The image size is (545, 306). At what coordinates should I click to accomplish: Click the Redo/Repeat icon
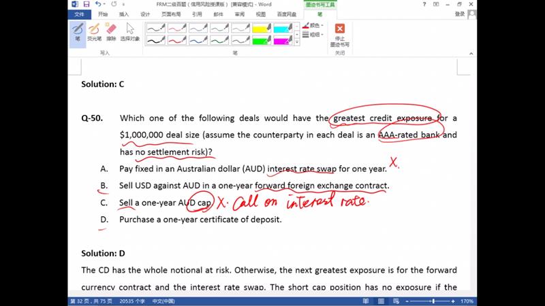pos(114,4)
